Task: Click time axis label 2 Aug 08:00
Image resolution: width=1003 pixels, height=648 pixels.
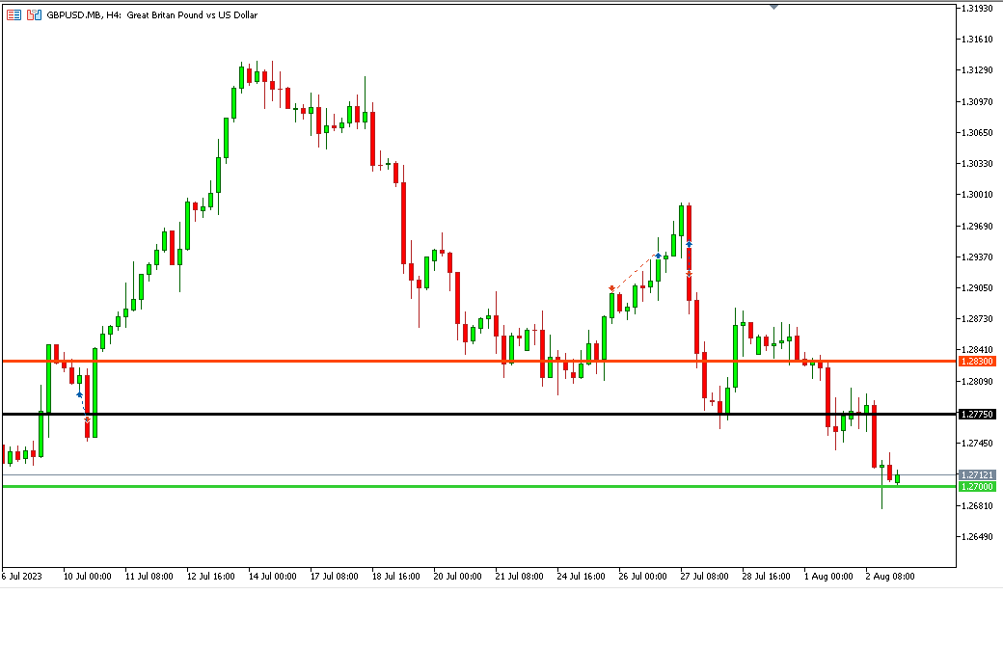Action: point(890,577)
